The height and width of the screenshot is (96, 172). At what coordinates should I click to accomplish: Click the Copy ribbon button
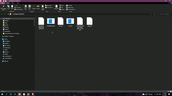(8, 7)
